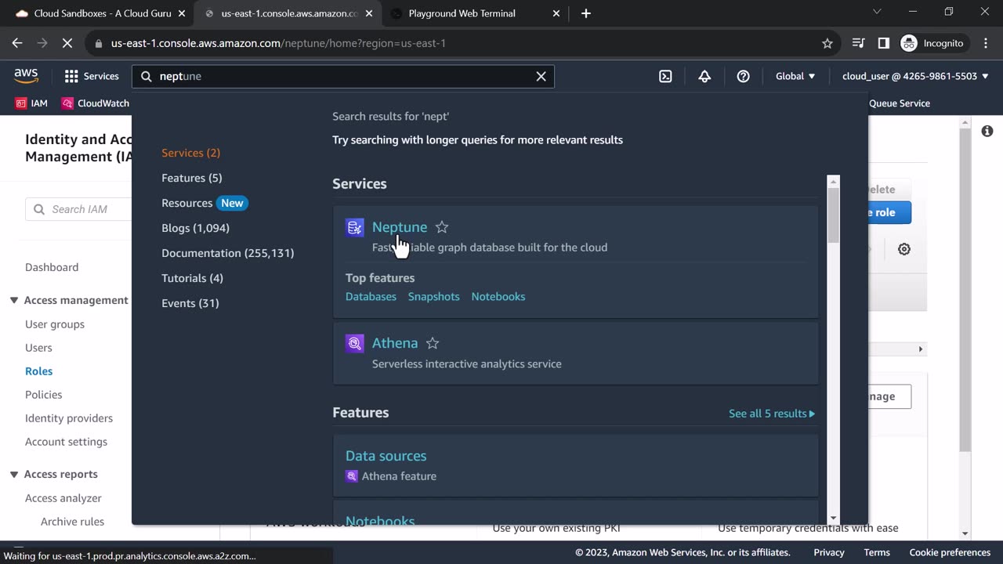The height and width of the screenshot is (564, 1003).
Task: Open Neptune Databases feature
Action: point(371,297)
